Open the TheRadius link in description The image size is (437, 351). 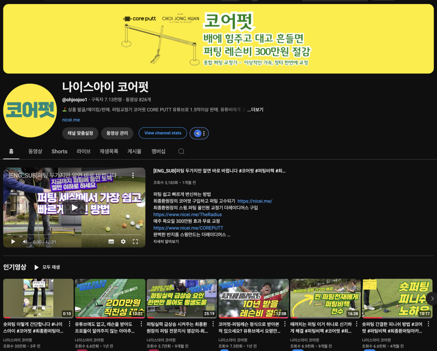[x=187, y=215]
